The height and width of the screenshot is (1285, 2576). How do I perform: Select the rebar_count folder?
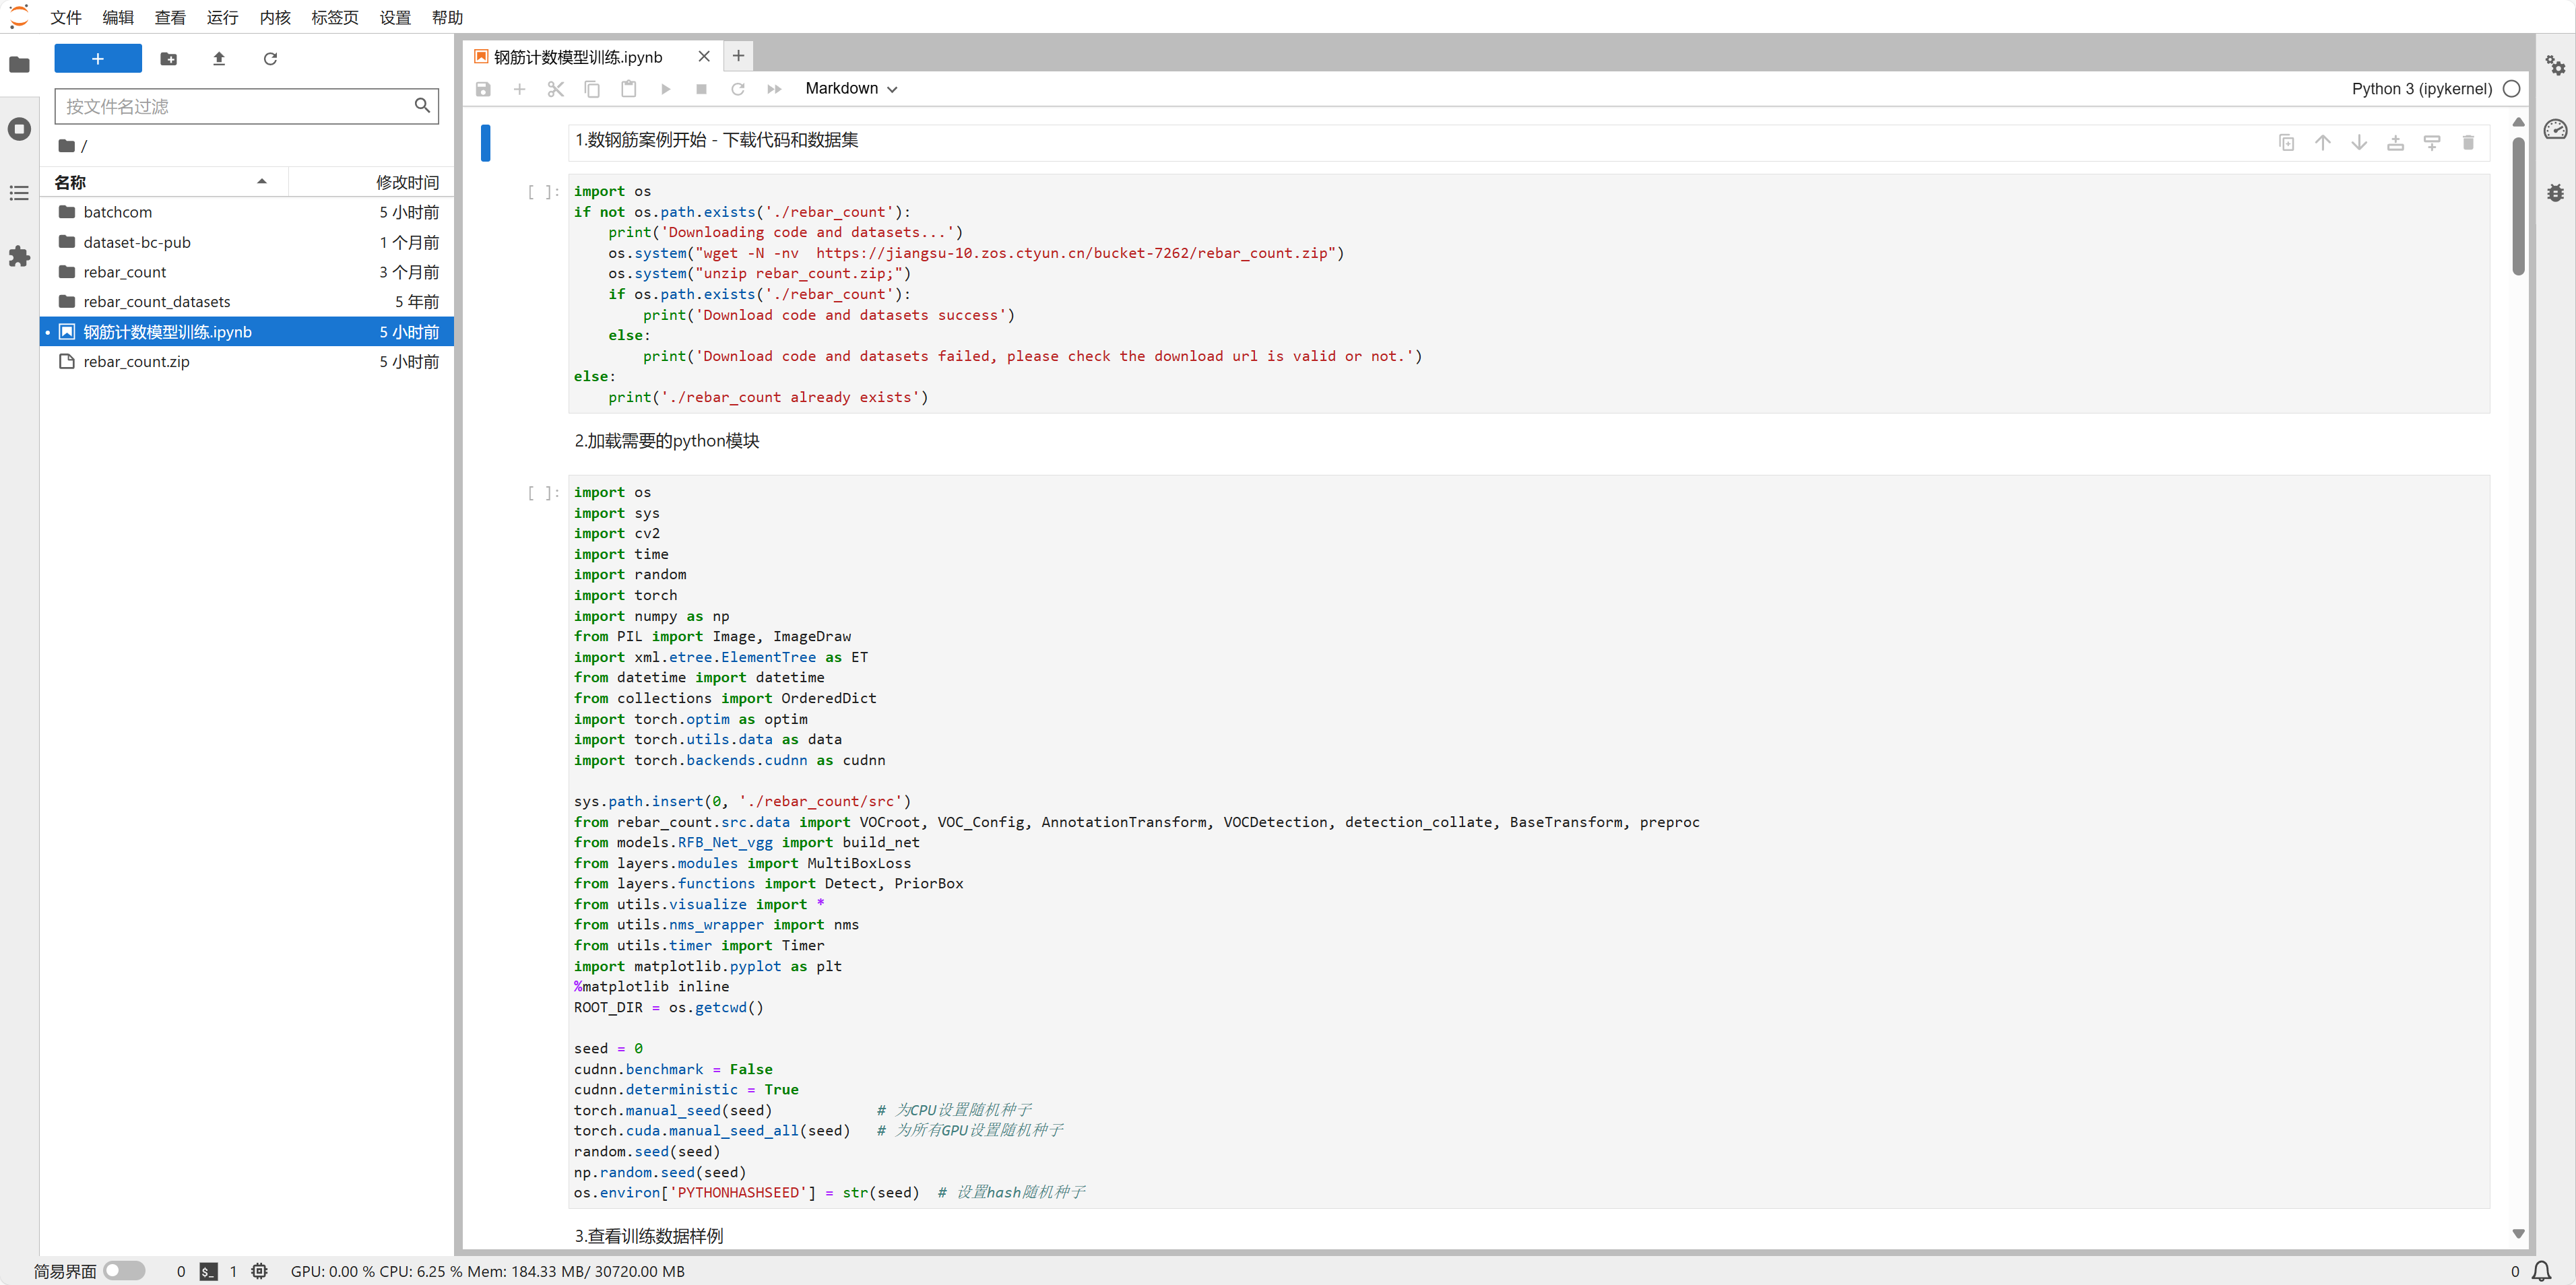[247, 272]
